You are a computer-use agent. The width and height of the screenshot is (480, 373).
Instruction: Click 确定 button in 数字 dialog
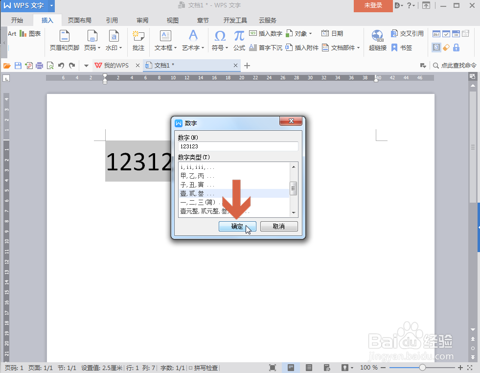(237, 226)
